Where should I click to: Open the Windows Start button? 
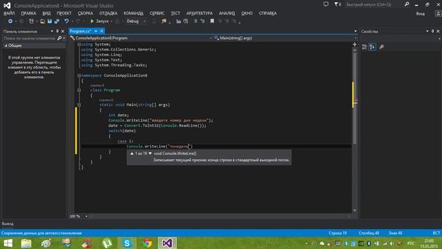pos(8,243)
